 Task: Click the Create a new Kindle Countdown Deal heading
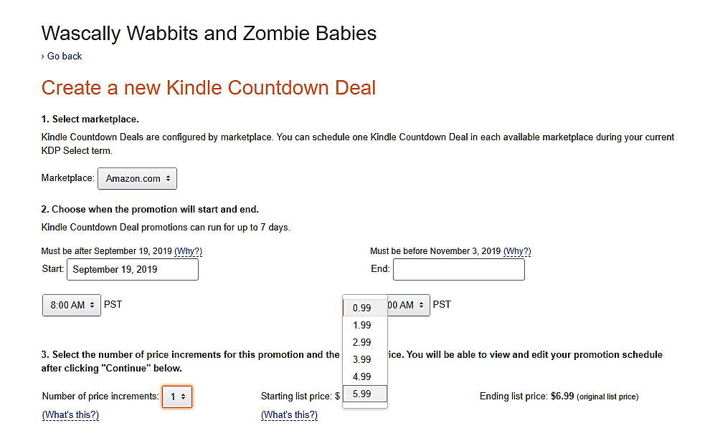click(x=209, y=88)
